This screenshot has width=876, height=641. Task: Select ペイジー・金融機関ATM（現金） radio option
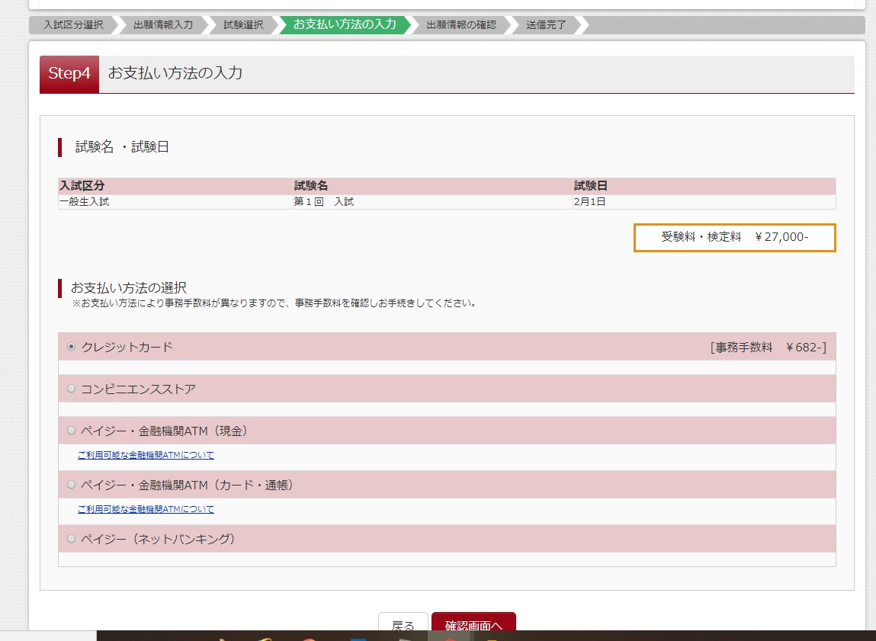coord(71,431)
